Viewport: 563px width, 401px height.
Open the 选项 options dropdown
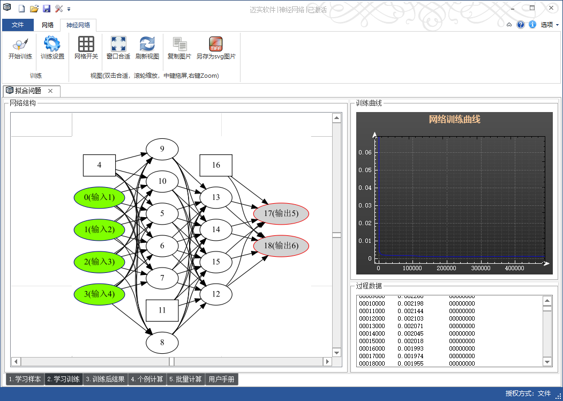click(x=549, y=25)
